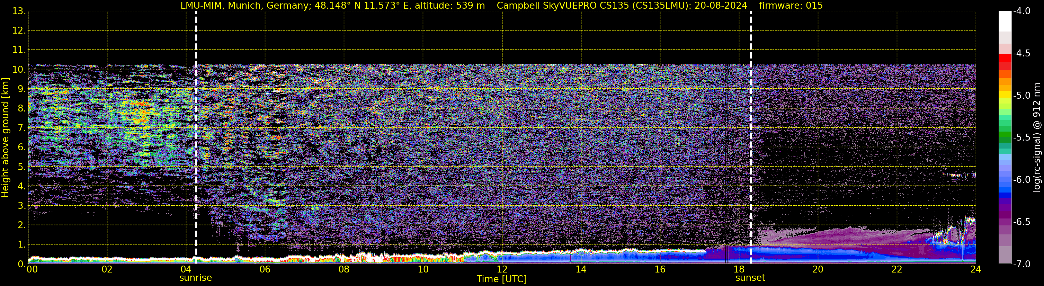
Task: Click the time axis tick label '04'
Action: [x=186, y=270]
